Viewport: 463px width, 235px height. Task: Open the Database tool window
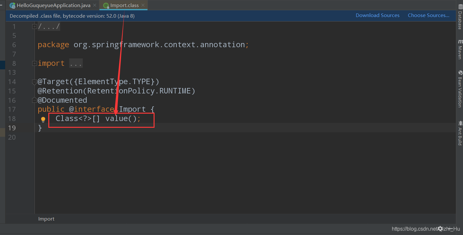coord(460,17)
